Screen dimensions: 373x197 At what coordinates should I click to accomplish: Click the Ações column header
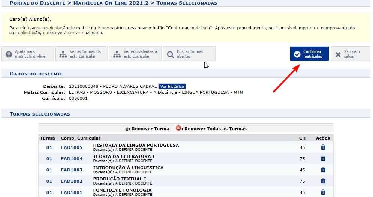tap(323, 138)
